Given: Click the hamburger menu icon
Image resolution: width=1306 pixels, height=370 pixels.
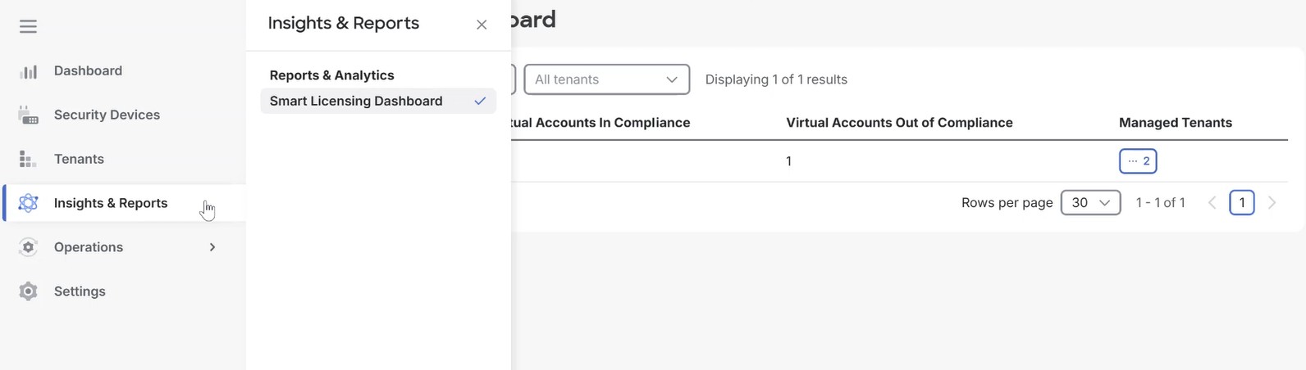Looking at the screenshot, I should click(x=28, y=27).
